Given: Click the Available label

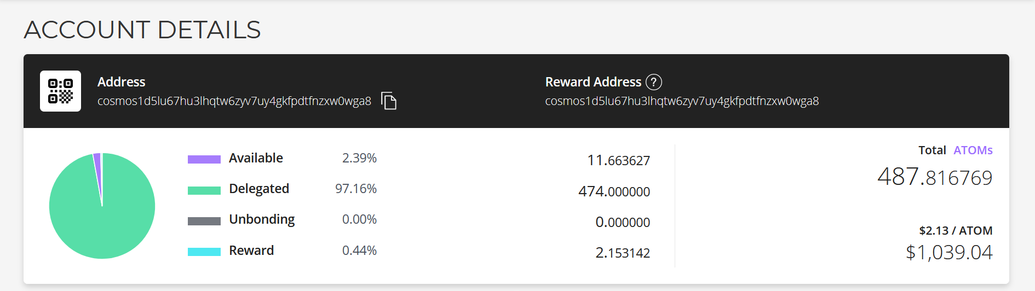Looking at the screenshot, I should (256, 158).
